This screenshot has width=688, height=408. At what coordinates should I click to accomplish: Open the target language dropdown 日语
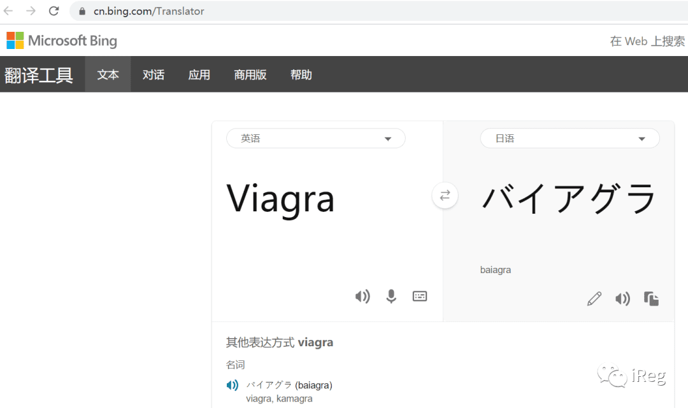pos(570,139)
